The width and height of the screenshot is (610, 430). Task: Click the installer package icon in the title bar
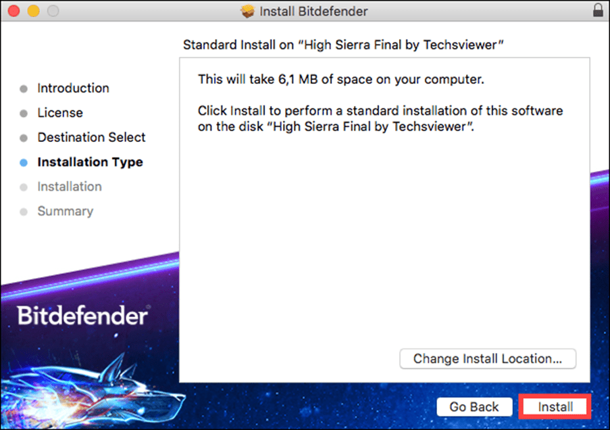[x=247, y=11]
